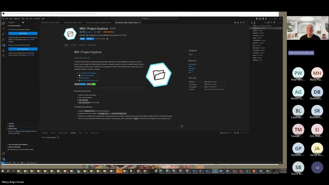Click the extension settings gear beside Auto Update

(107, 39)
